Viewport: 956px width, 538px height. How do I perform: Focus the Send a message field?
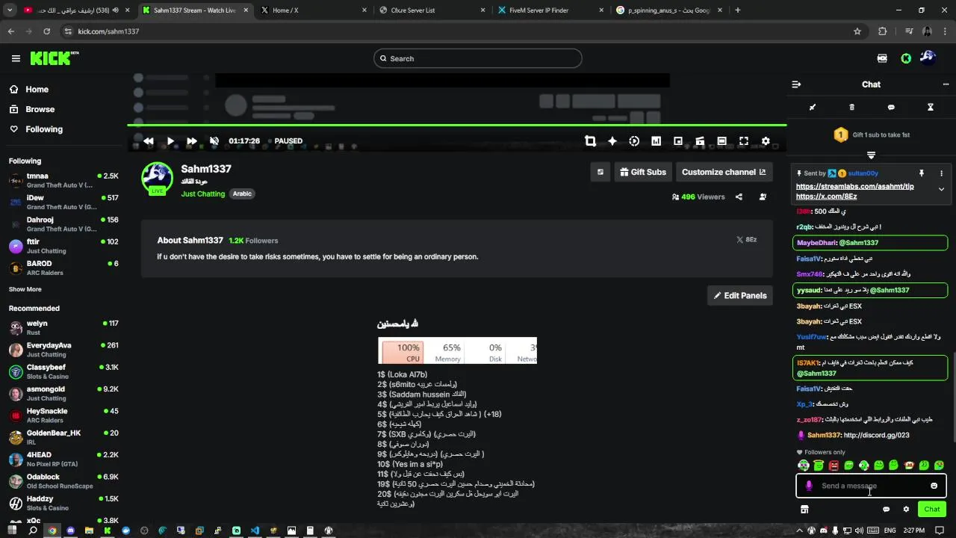point(871,486)
